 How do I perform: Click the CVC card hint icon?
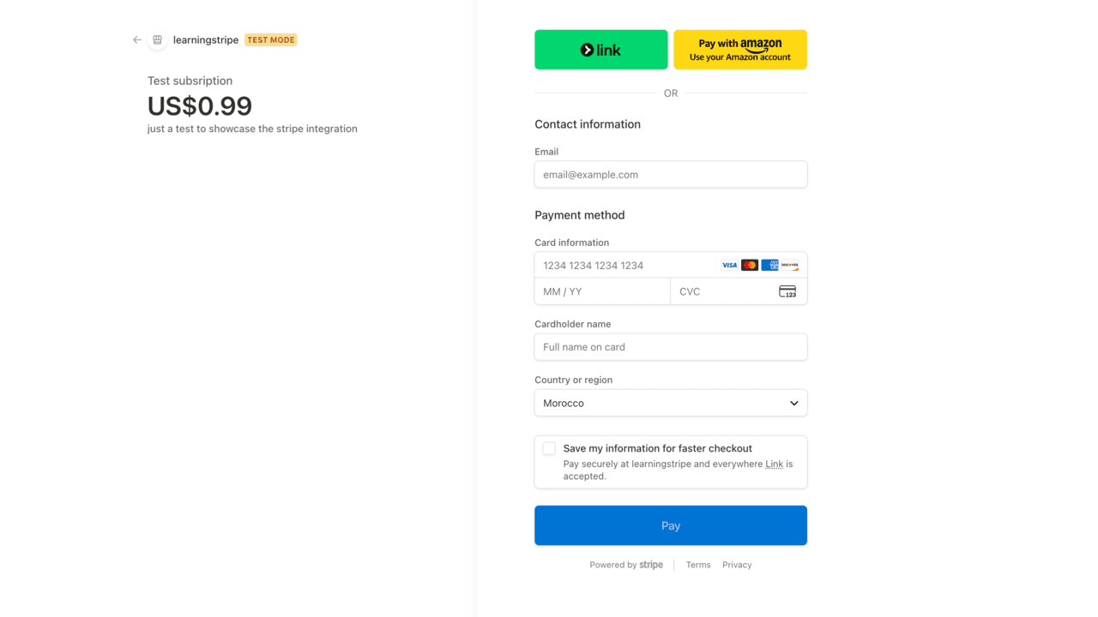787,292
